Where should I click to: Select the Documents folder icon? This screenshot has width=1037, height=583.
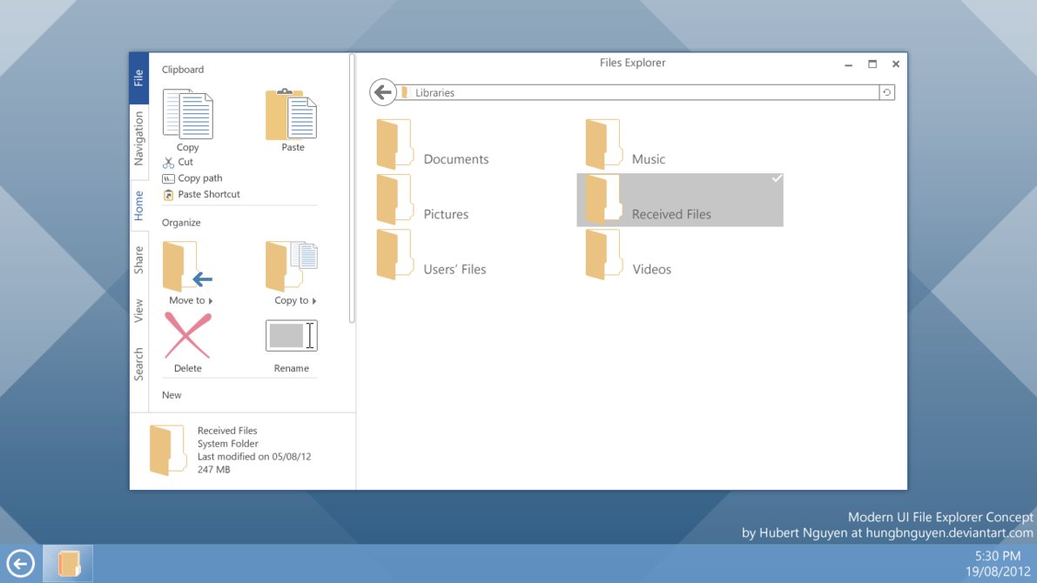(394, 144)
